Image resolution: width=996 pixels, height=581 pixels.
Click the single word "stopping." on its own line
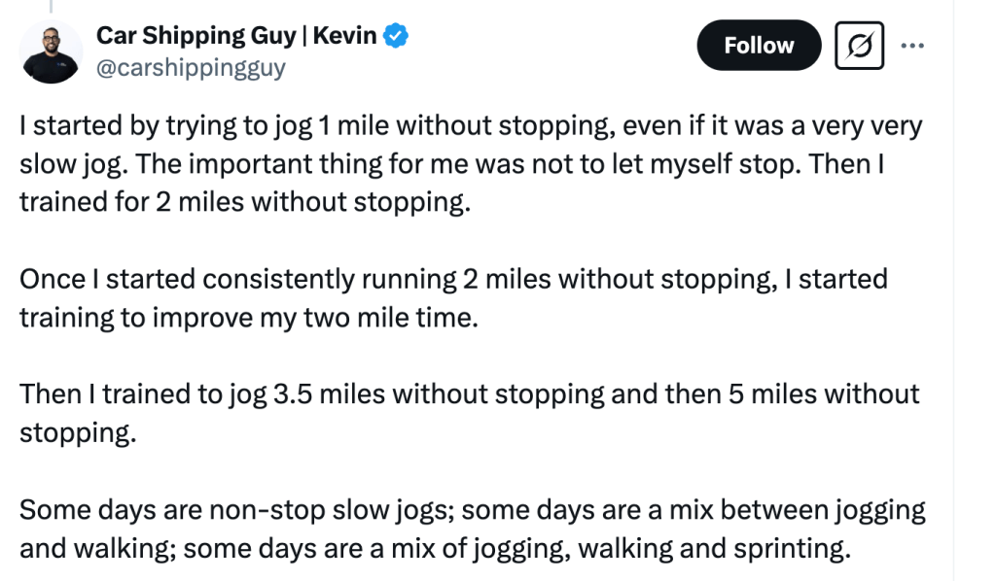78,431
